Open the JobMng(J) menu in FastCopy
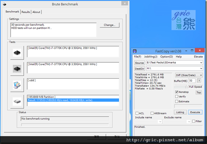The image size is (207, 144). [151, 57]
